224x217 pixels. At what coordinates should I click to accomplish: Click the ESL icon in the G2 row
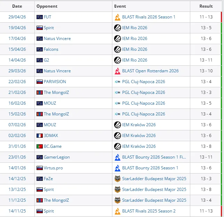[118, 60]
